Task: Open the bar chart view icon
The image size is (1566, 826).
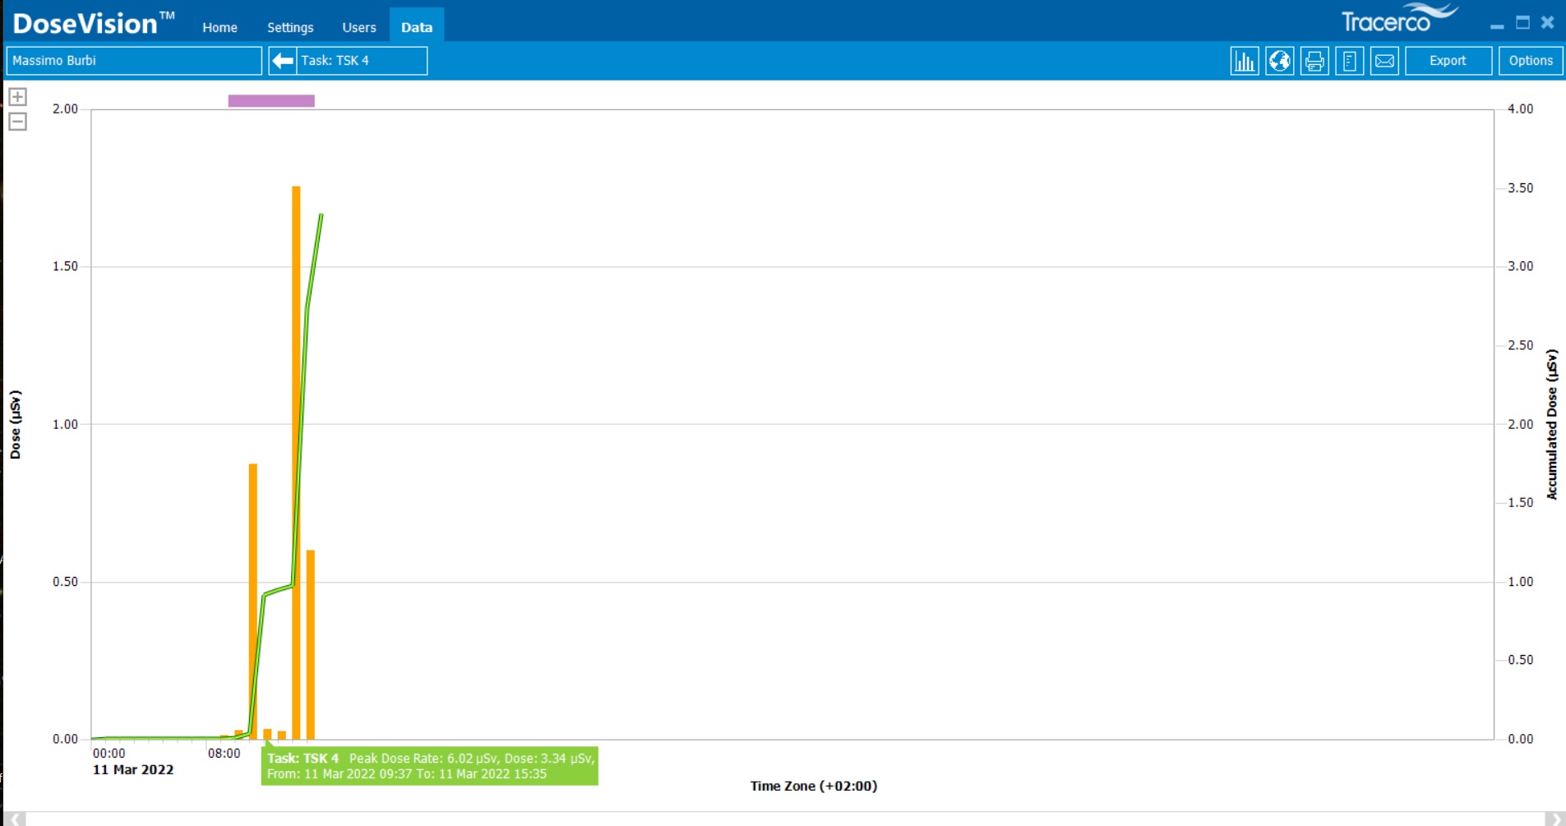Action: (x=1244, y=61)
